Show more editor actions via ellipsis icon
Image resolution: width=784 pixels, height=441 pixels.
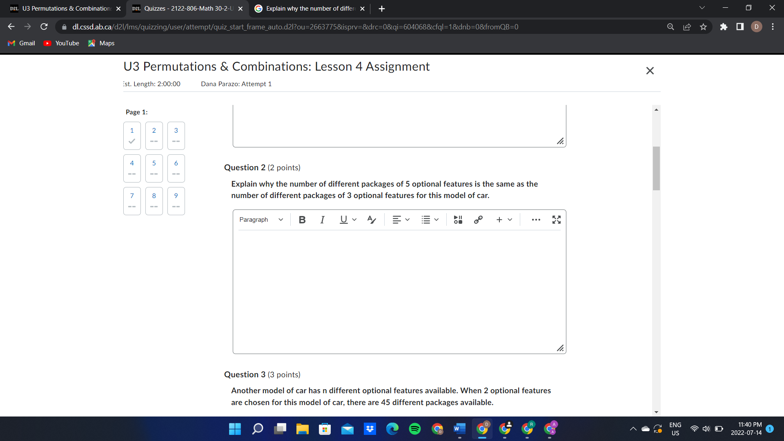[535, 220]
